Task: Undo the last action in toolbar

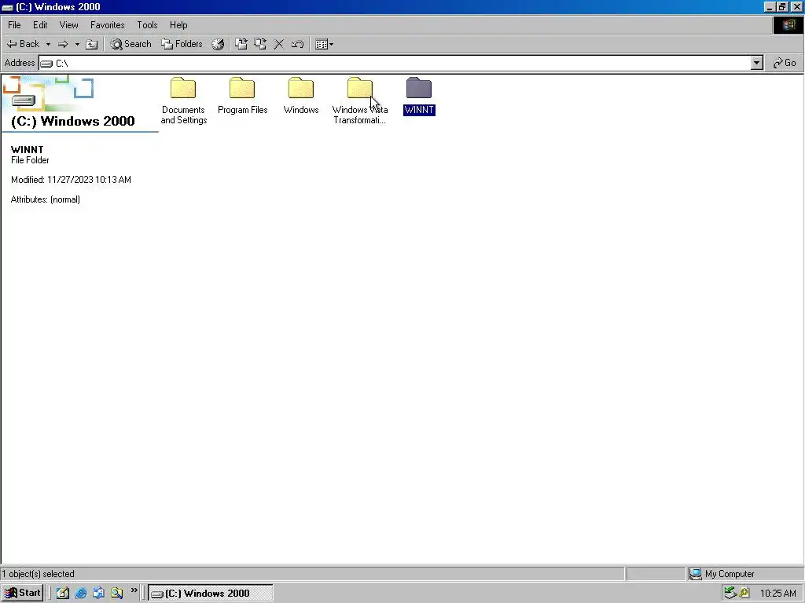Action: [297, 44]
